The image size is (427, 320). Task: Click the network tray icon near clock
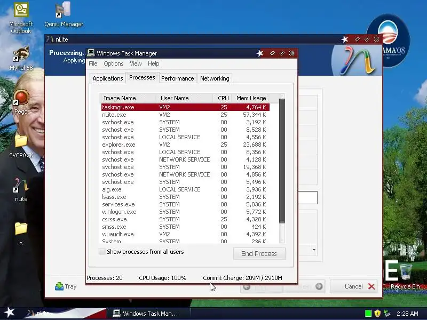pyautogui.click(x=386, y=314)
